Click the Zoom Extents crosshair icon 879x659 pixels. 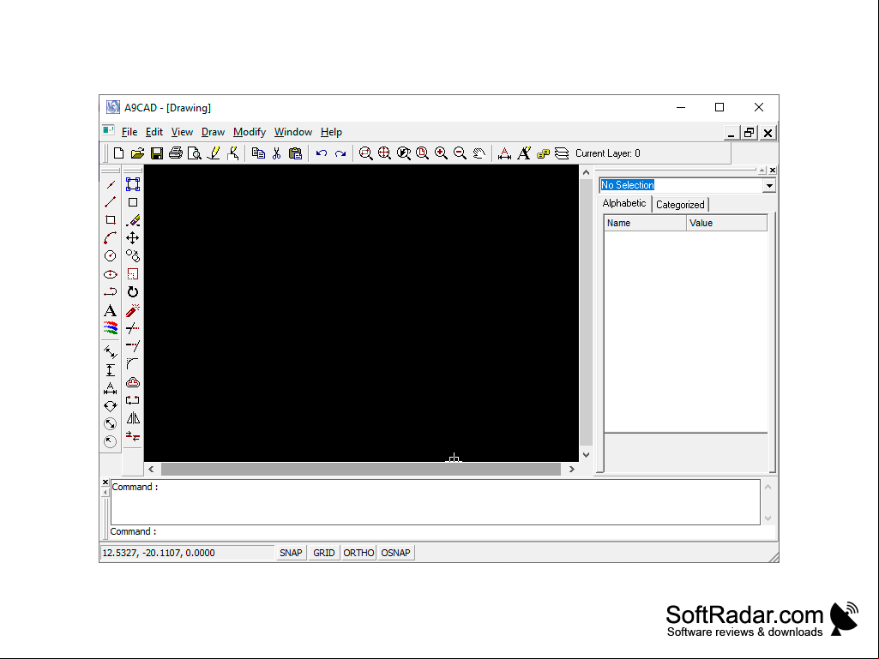click(x=384, y=153)
